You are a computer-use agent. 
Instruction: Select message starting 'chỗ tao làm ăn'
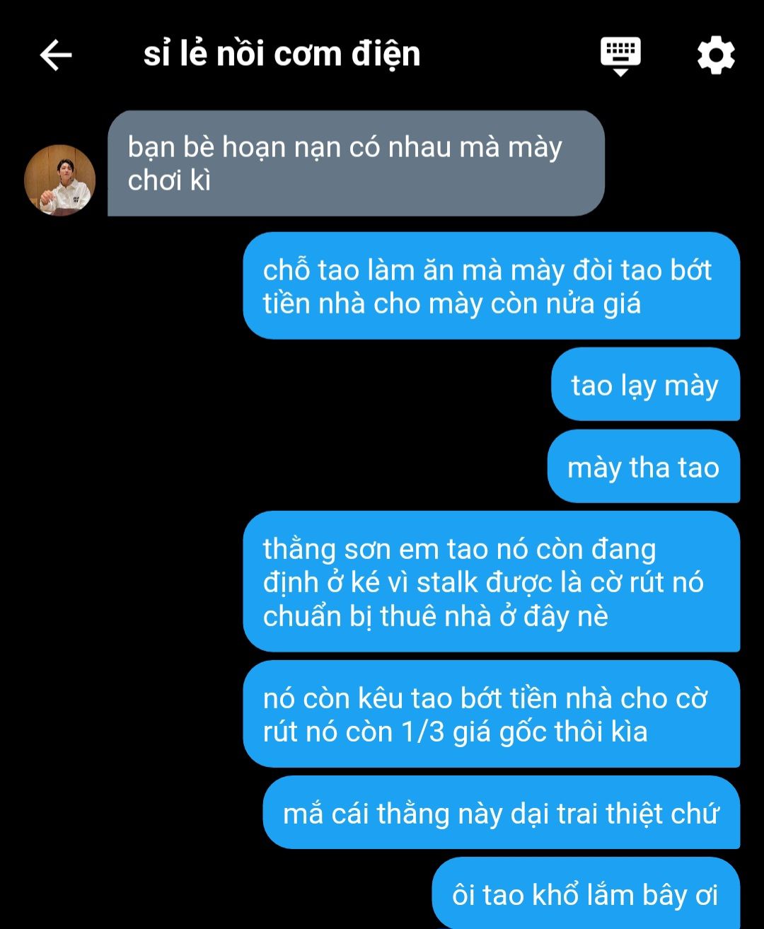pyautogui.click(x=491, y=287)
